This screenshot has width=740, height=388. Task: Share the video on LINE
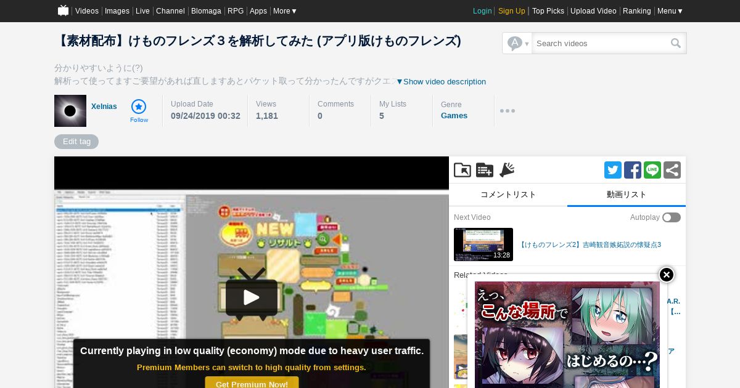[652, 170]
